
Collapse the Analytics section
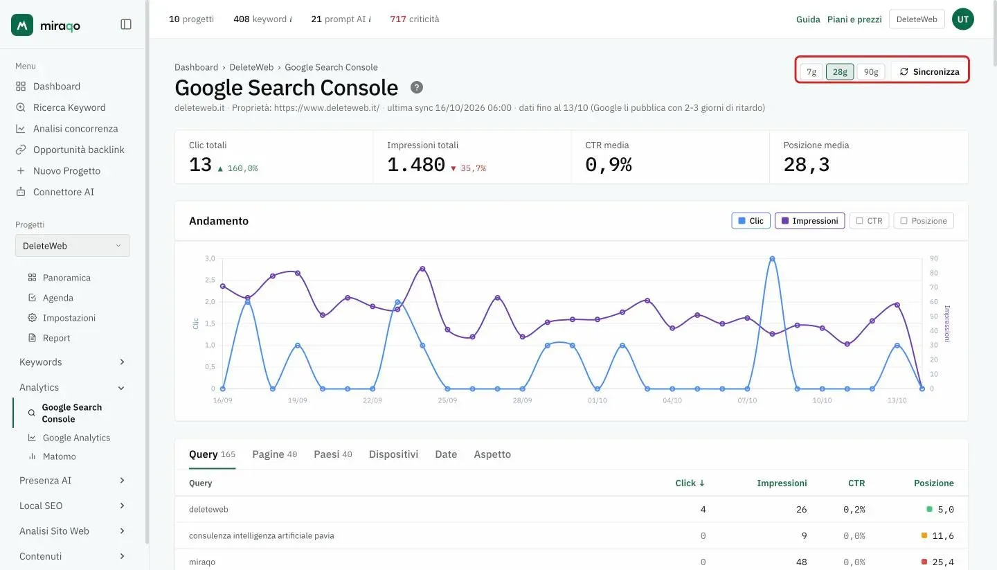(x=73, y=388)
